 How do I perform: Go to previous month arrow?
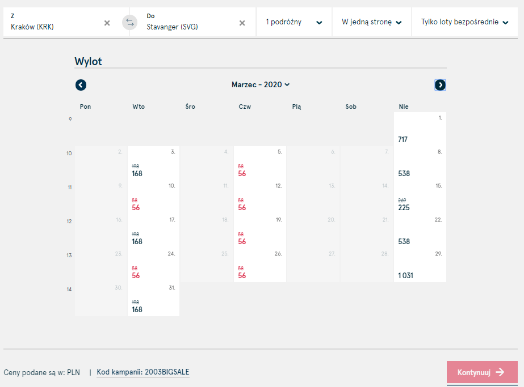[x=81, y=85]
